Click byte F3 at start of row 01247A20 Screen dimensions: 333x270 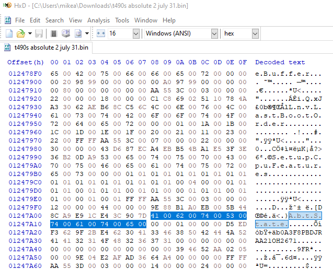(x=54, y=233)
